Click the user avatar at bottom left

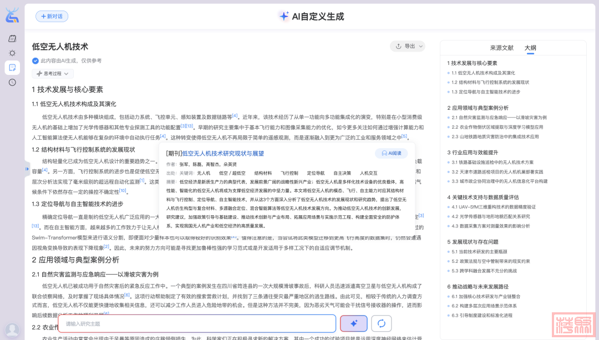[x=12, y=330]
